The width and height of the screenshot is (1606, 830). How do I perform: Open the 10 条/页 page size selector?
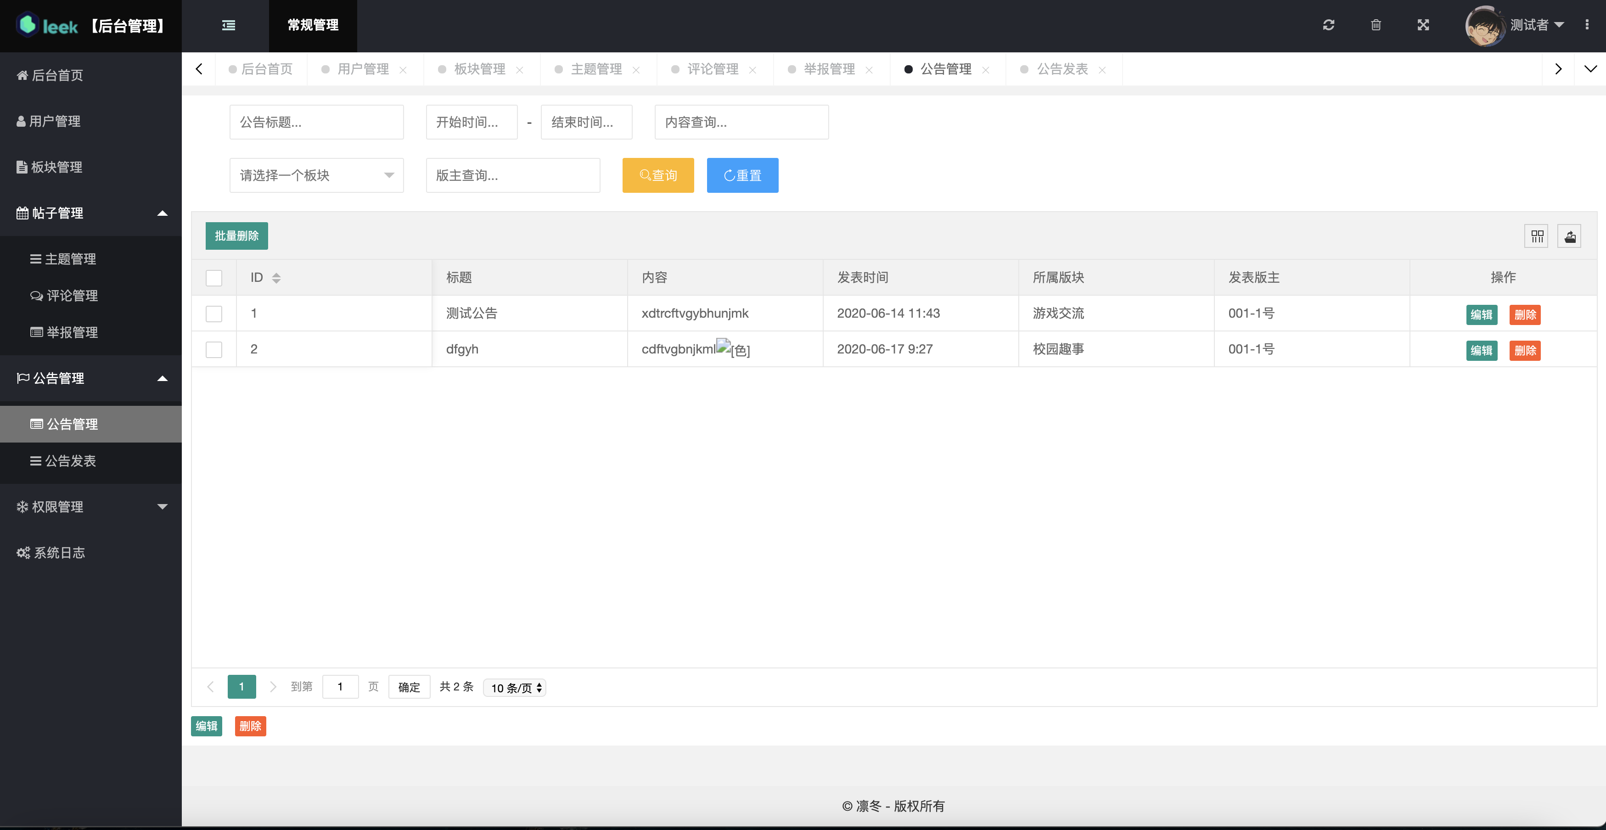point(515,688)
